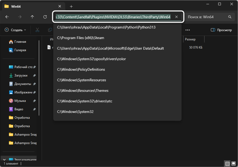Choose C:\Windows\System32\drivers\etc from suggestions
The image size is (238, 167).
[x=85, y=101]
